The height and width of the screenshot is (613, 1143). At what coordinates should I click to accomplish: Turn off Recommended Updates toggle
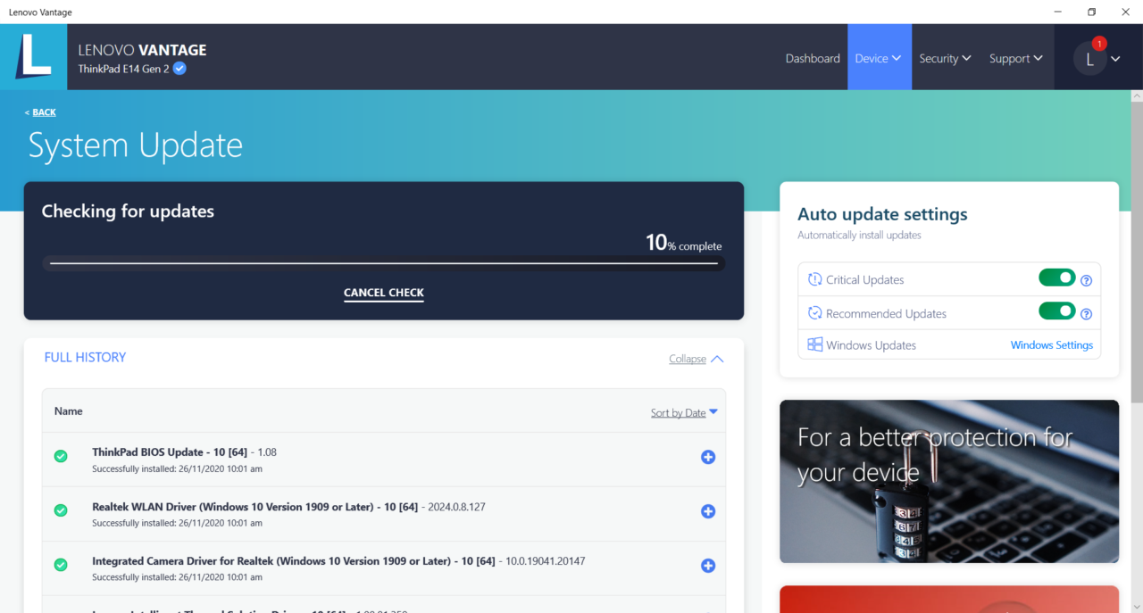tap(1056, 311)
